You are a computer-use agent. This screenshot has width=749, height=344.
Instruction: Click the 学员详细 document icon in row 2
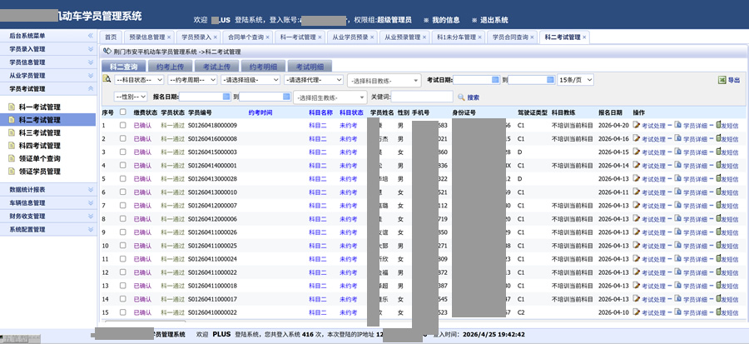coord(678,139)
